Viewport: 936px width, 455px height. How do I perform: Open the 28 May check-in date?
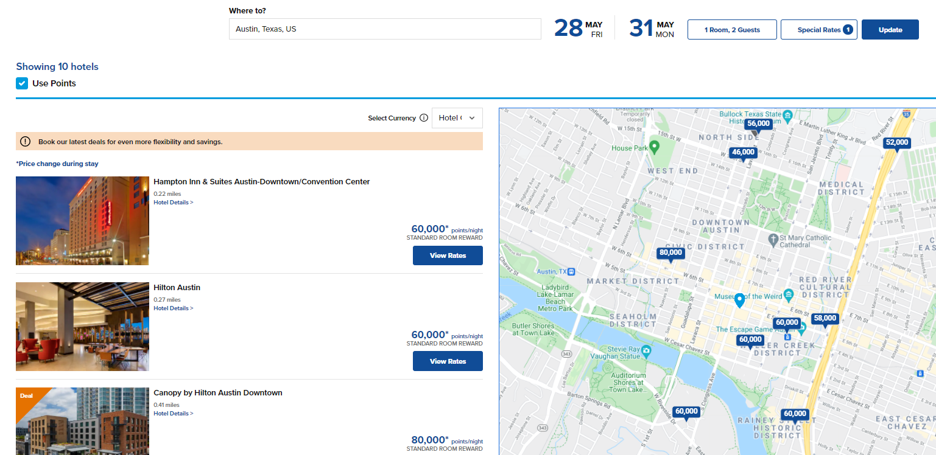[x=579, y=29]
